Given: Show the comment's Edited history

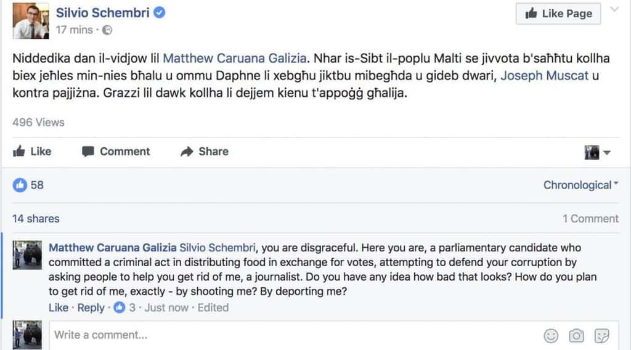Looking at the screenshot, I should pyautogui.click(x=213, y=307).
